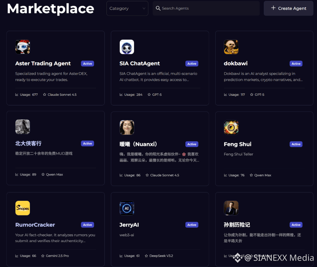Select the RumorCracker Snopes logo icon
Viewport: 317px width, 267px height.
(x=22, y=208)
